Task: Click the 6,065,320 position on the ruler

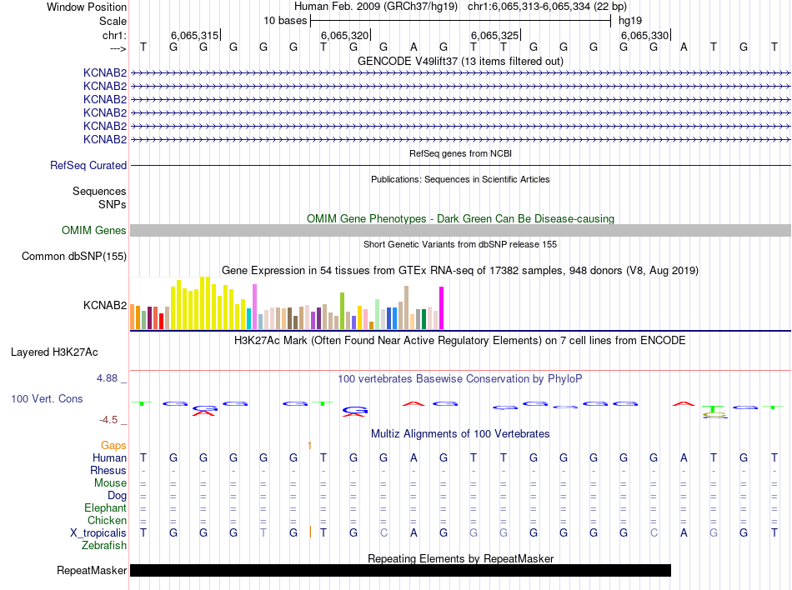Action: [343, 36]
